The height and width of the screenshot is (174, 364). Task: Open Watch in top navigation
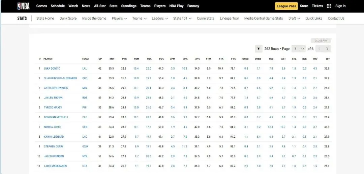point(73,6)
